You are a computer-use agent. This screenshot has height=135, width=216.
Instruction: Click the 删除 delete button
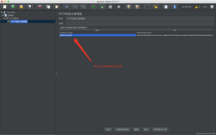coord(136,129)
